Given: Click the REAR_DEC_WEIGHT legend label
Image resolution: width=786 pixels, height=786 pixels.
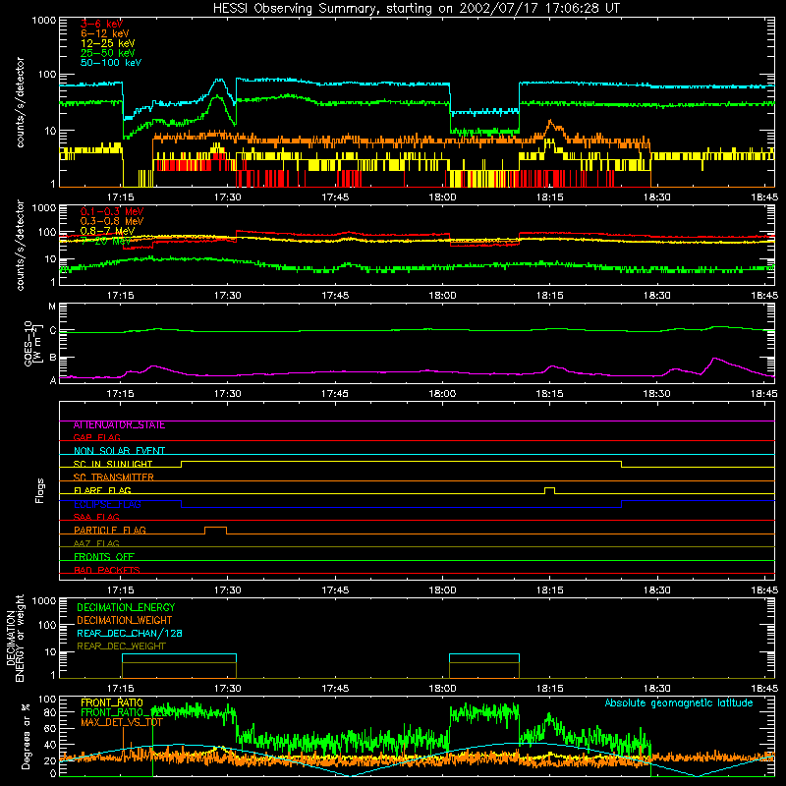Looking at the screenshot, I should click(121, 646).
